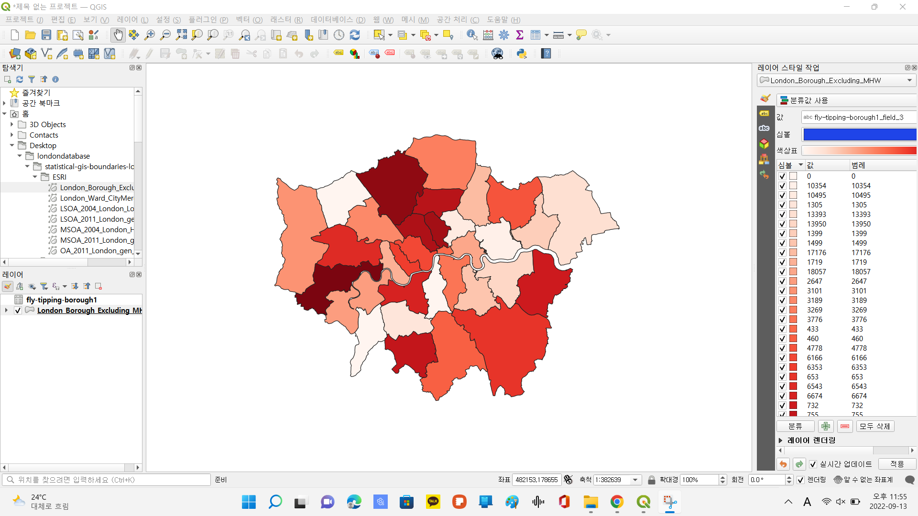Click the Statistical Summary sigma icon
Viewport: 918px width, 516px height.
point(520,35)
